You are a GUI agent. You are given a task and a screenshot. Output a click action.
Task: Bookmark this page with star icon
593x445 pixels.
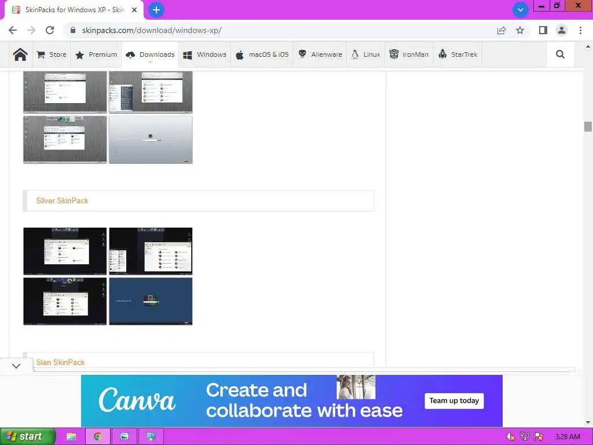tap(520, 30)
